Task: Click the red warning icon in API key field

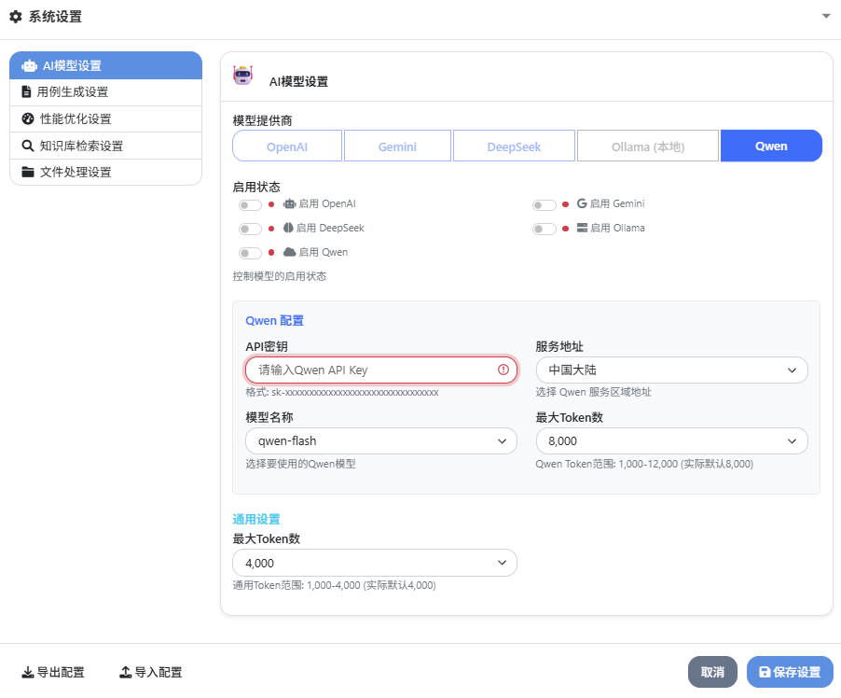Action: coord(503,370)
